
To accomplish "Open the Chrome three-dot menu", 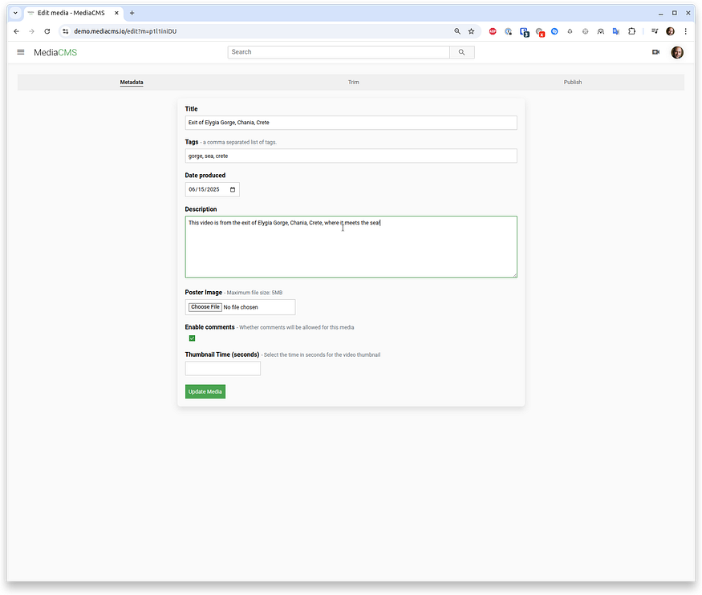I will [686, 30].
